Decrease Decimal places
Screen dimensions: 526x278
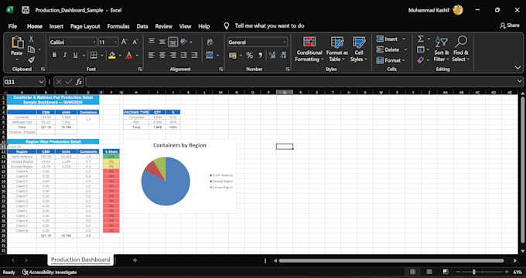click(x=283, y=56)
